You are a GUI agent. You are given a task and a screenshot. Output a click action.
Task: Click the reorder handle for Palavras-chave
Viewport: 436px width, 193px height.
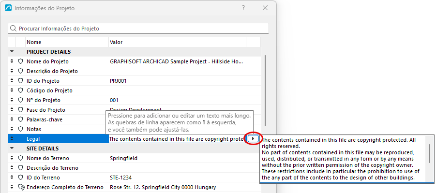pos(12,119)
